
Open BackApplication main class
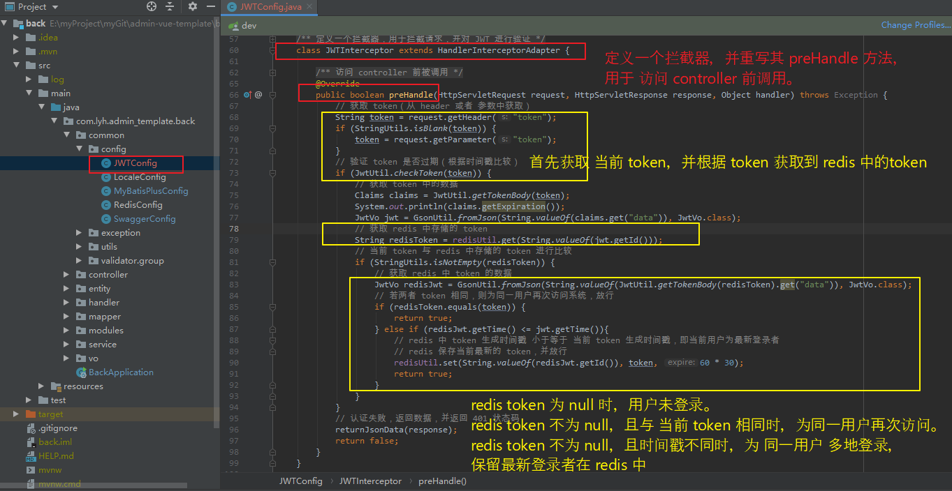[x=121, y=372]
